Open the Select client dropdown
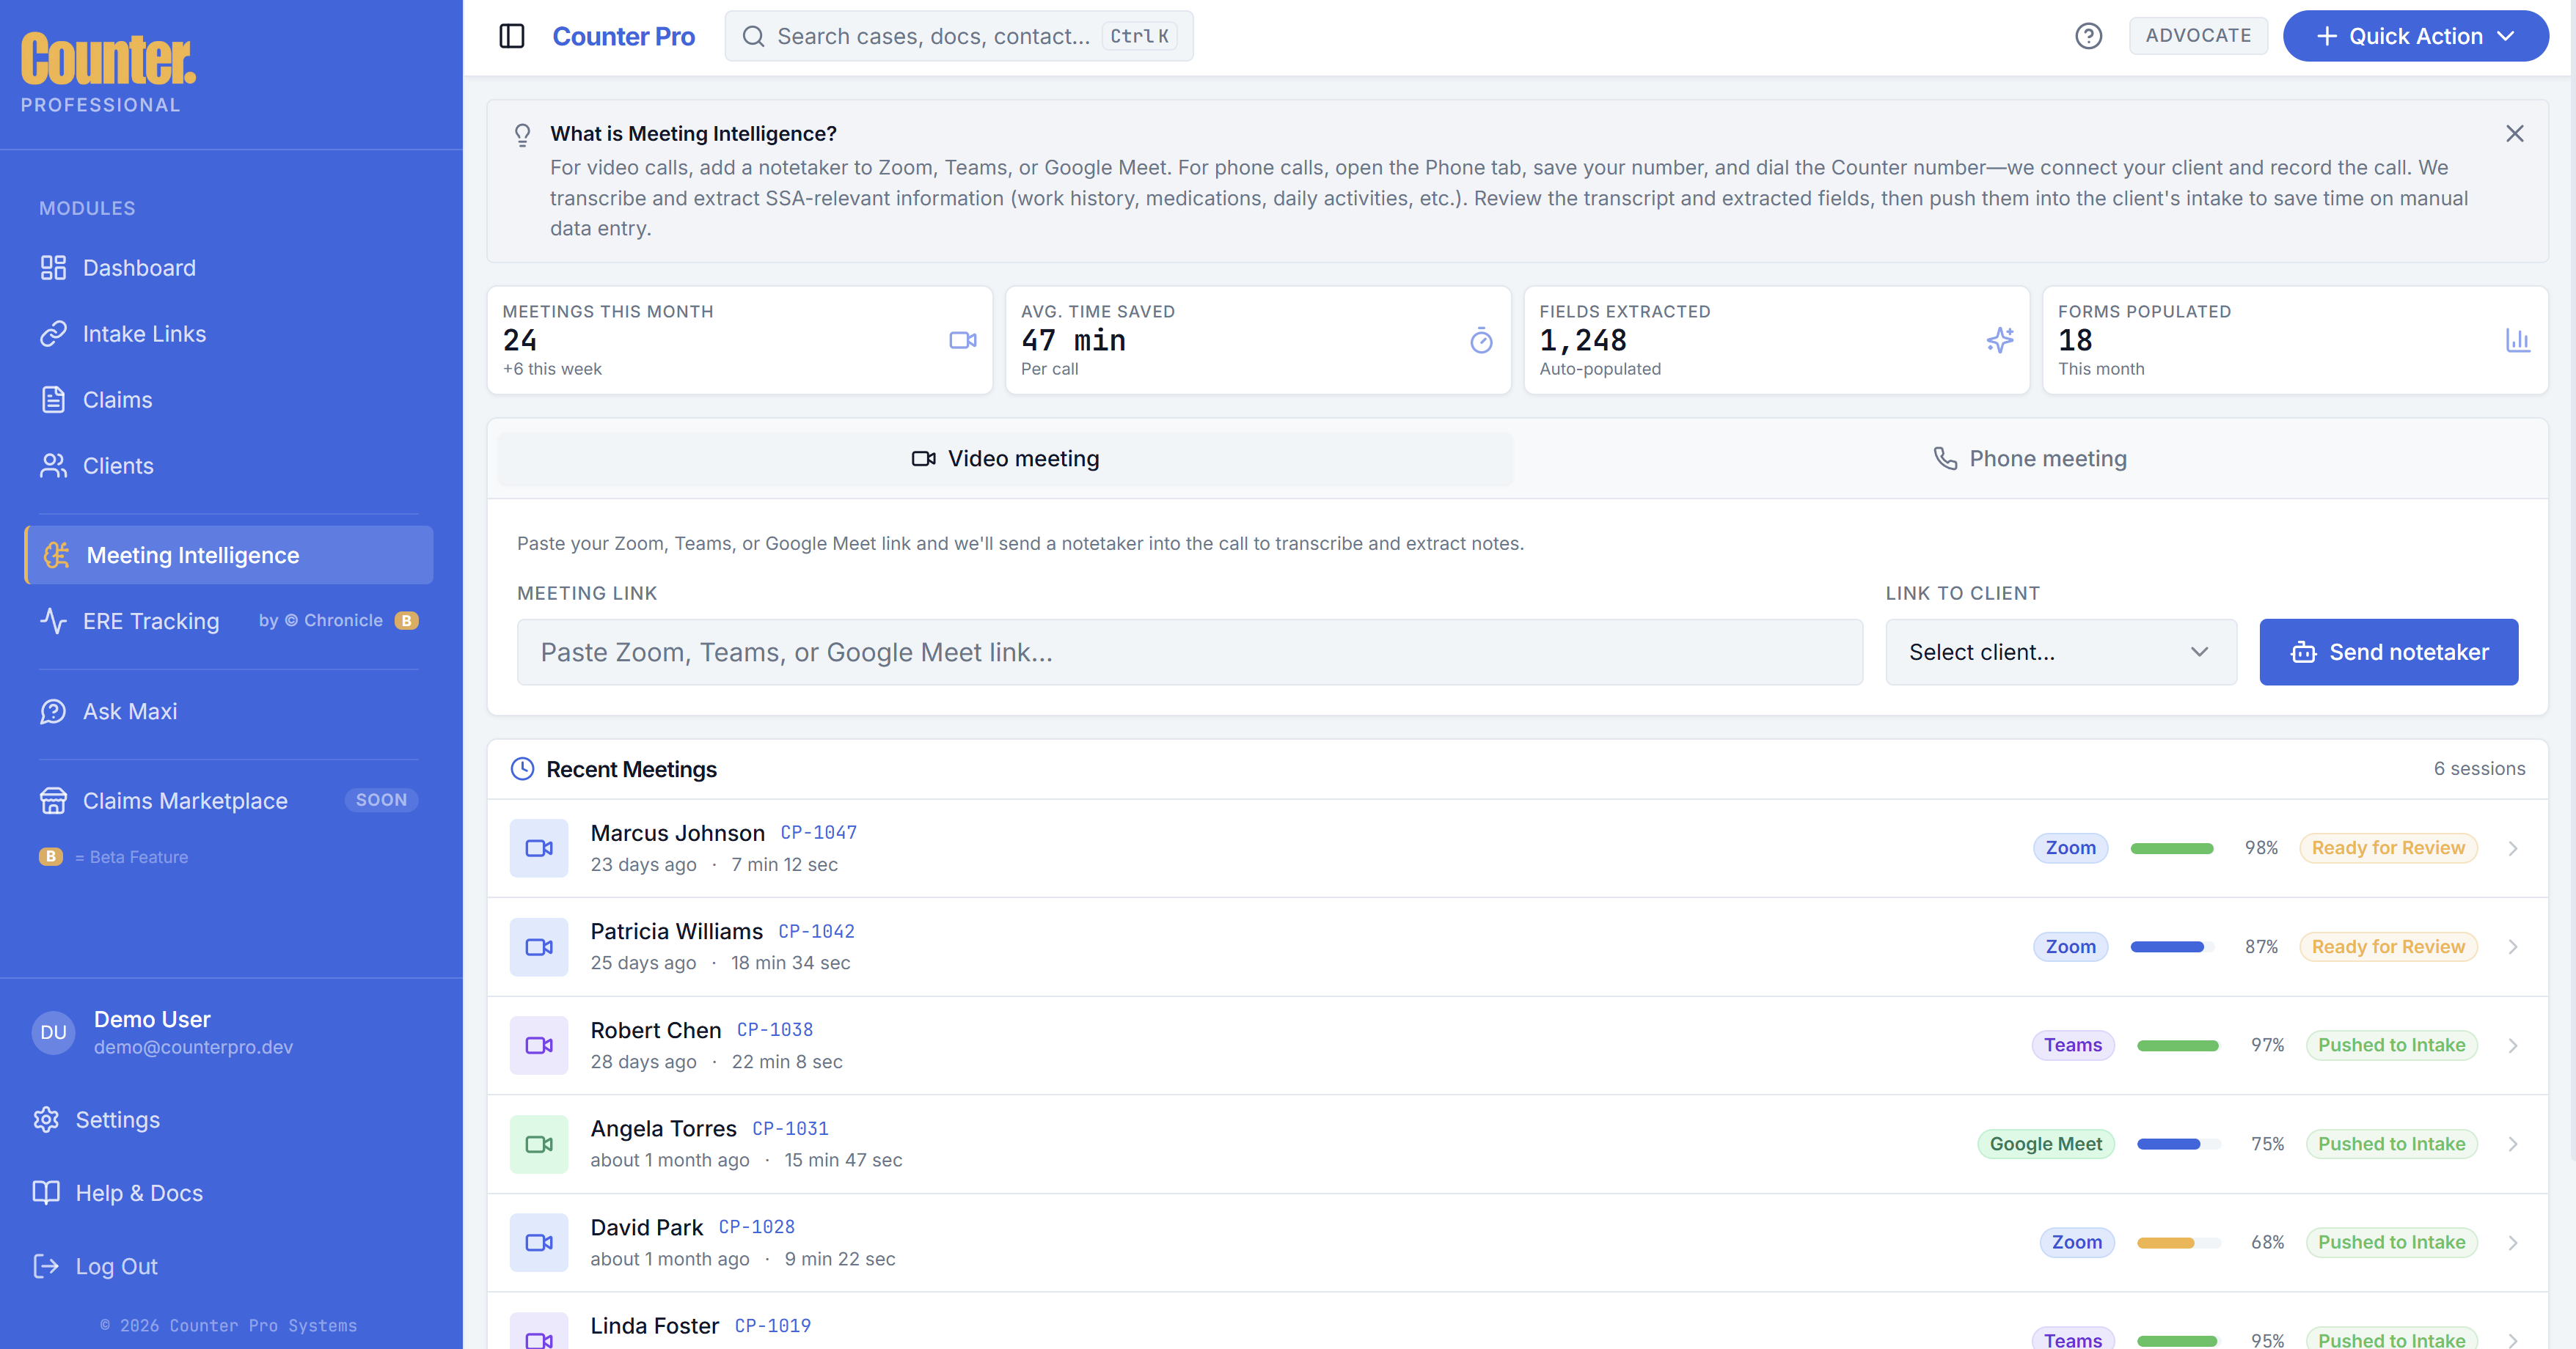Screen dimensions: 2576x1349 pyautogui.click(x=2060, y=652)
